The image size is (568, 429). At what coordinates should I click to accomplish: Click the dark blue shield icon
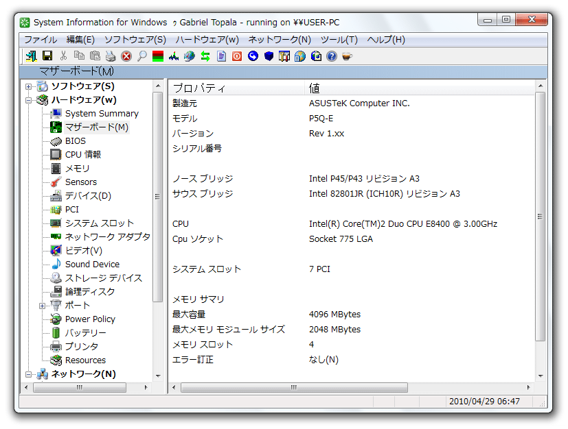(269, 56)
